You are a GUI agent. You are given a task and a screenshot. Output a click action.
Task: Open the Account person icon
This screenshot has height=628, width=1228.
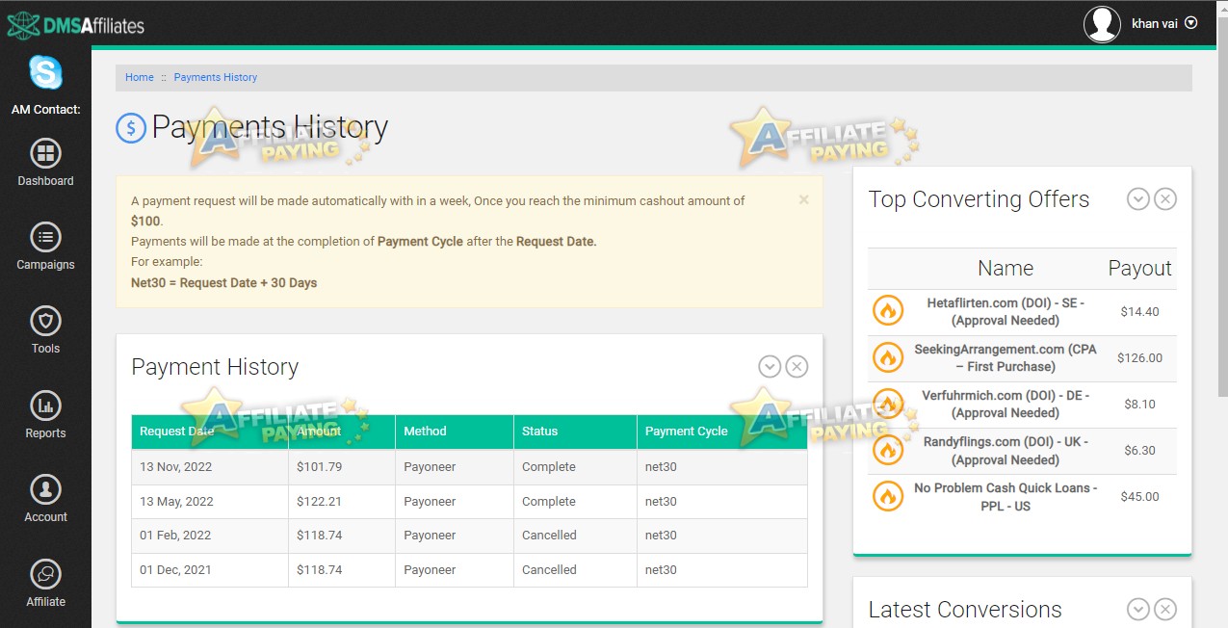pos(45,489)
